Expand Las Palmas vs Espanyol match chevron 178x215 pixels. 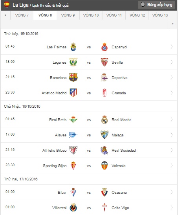[x=172, y=47]
